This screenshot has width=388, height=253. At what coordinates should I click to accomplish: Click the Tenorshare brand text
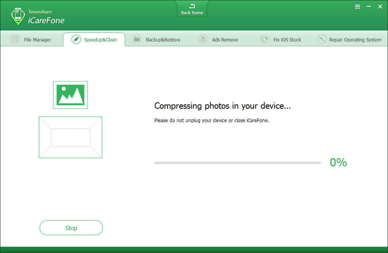40,11
